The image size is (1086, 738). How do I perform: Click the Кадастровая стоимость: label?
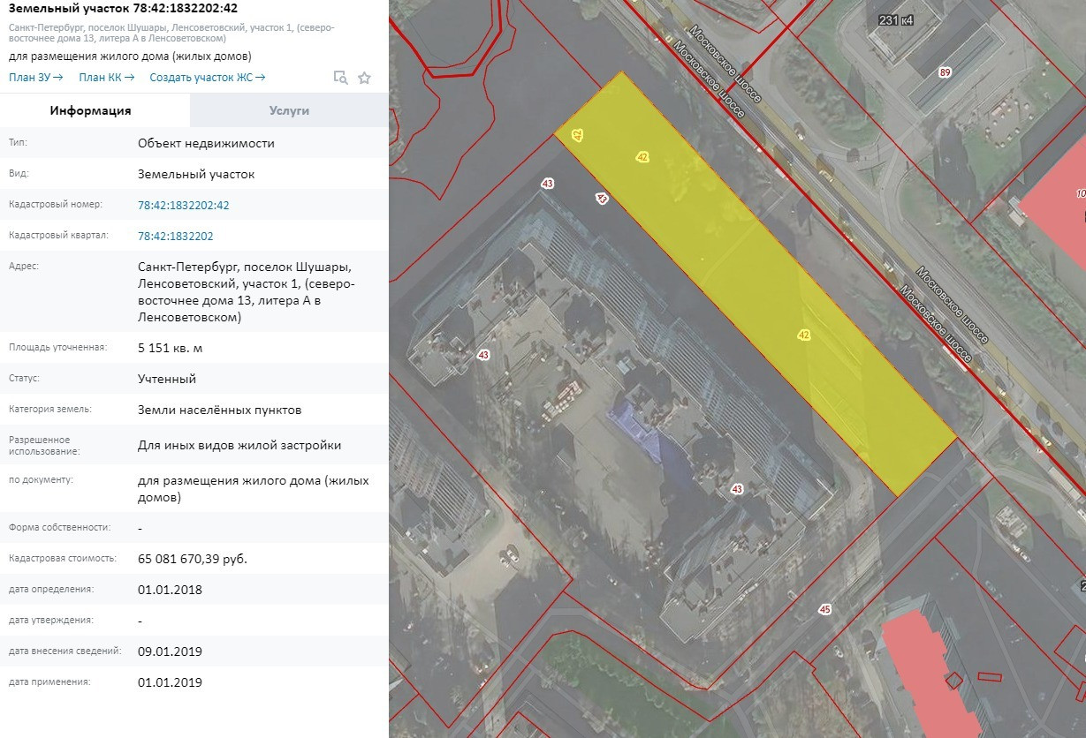(x=63, y=558)
